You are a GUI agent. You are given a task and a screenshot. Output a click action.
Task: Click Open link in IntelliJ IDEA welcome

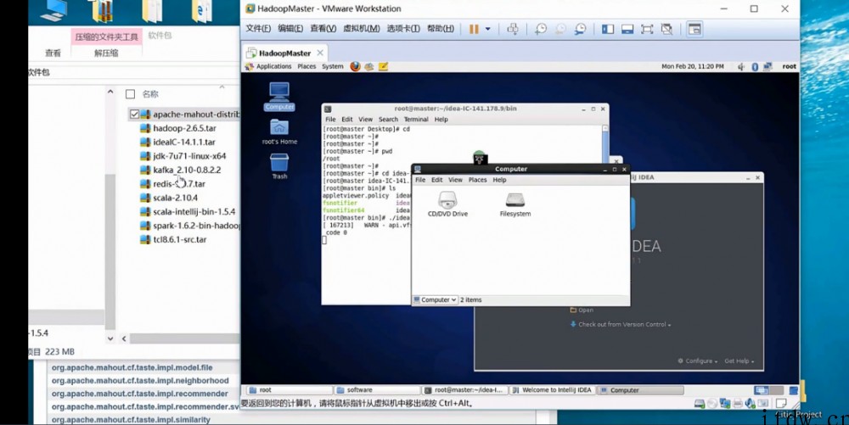pos(582,310)
